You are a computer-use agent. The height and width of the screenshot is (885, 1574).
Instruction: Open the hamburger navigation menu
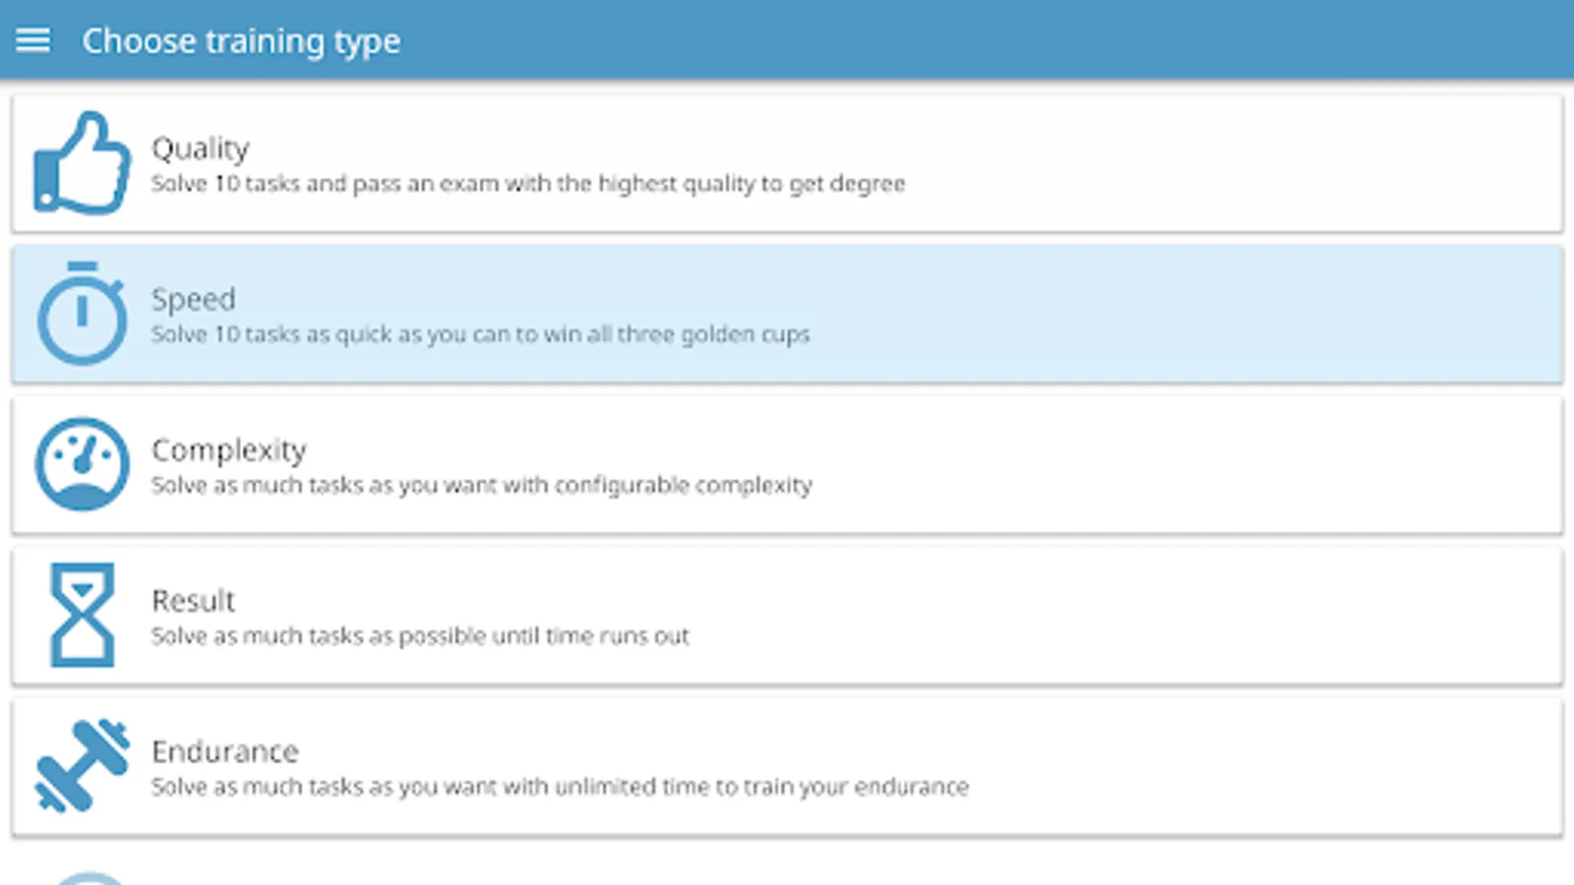pyautogui.click(x=32, y=40)
